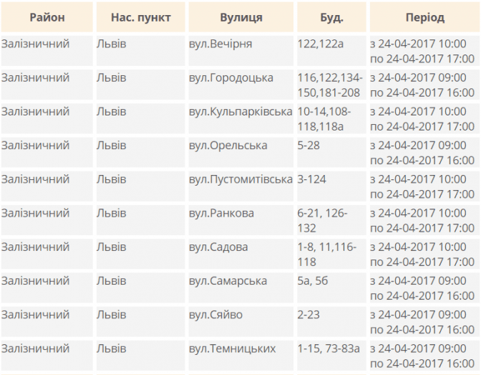The height and width of the screenshot is (375, 481).
Task: Click the вул.Кульпарківська street cell
Action: coord(240,112)
